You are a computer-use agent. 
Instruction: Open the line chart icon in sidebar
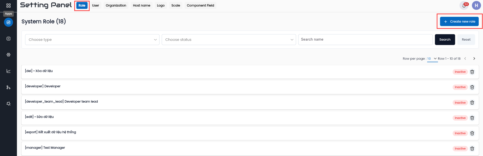coord(8,71)
